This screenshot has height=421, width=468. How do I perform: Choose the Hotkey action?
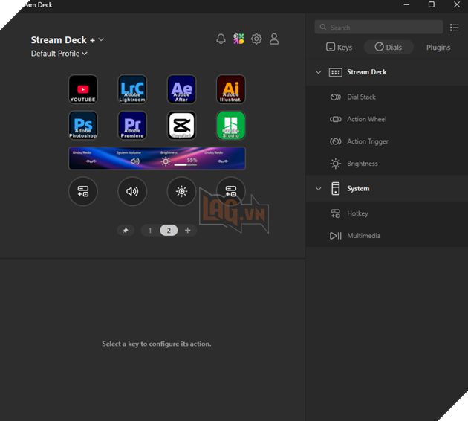tap(387, 213)
